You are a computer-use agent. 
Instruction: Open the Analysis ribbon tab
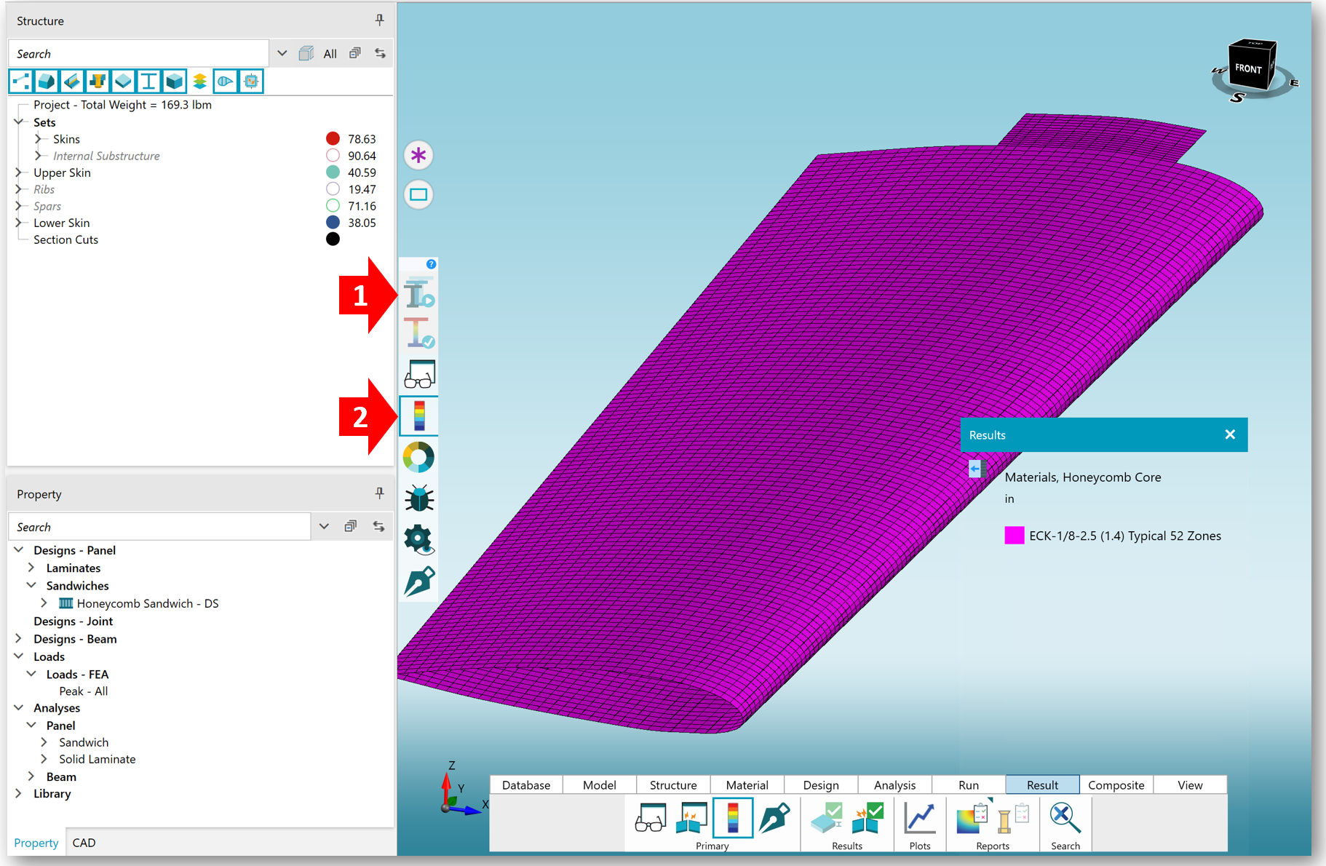(x=895, y=784)
